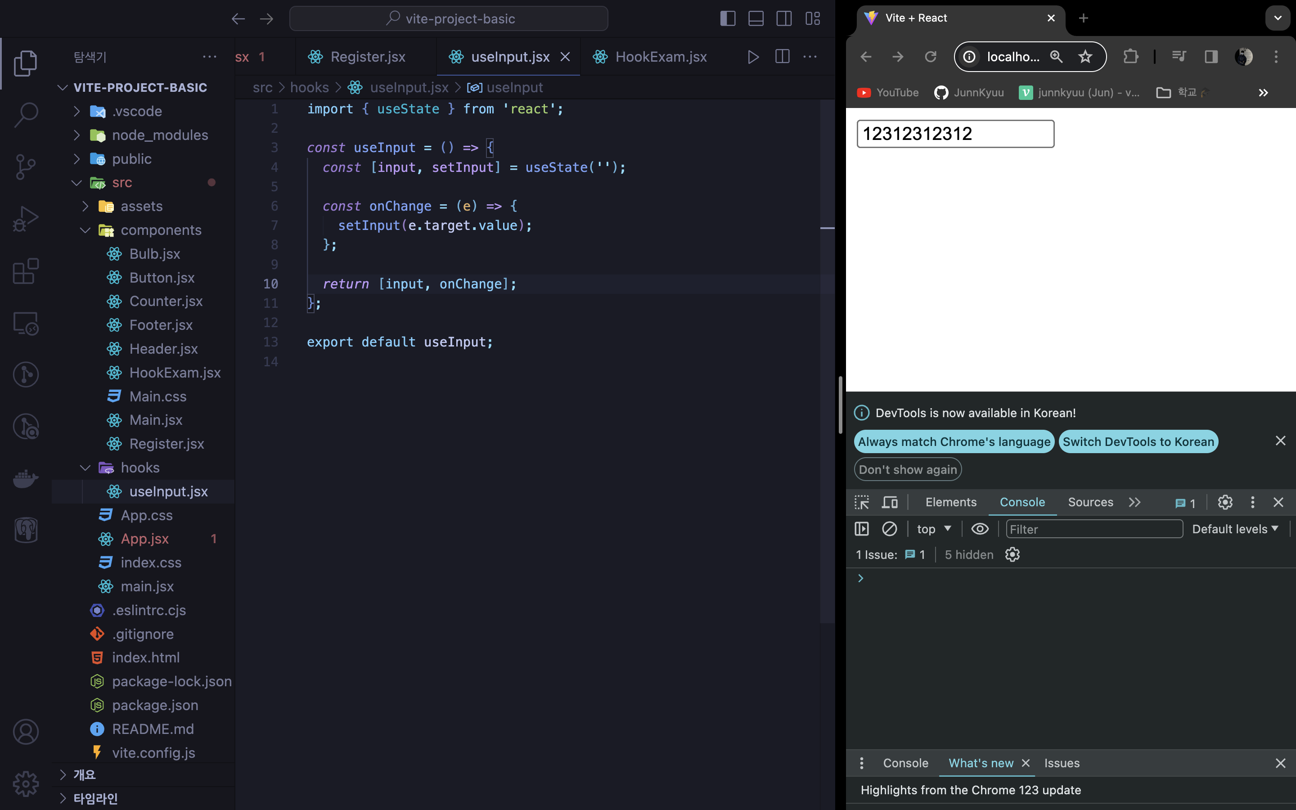Click the editor minimap slider
The height and width of the screenshot is (810, 1296).
click(x=827, y=228)
